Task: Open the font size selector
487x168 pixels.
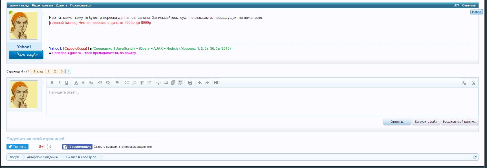Action: 83,83
